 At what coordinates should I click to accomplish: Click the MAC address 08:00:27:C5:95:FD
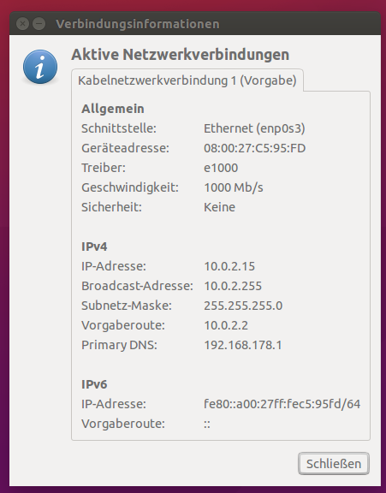(254, 148)
